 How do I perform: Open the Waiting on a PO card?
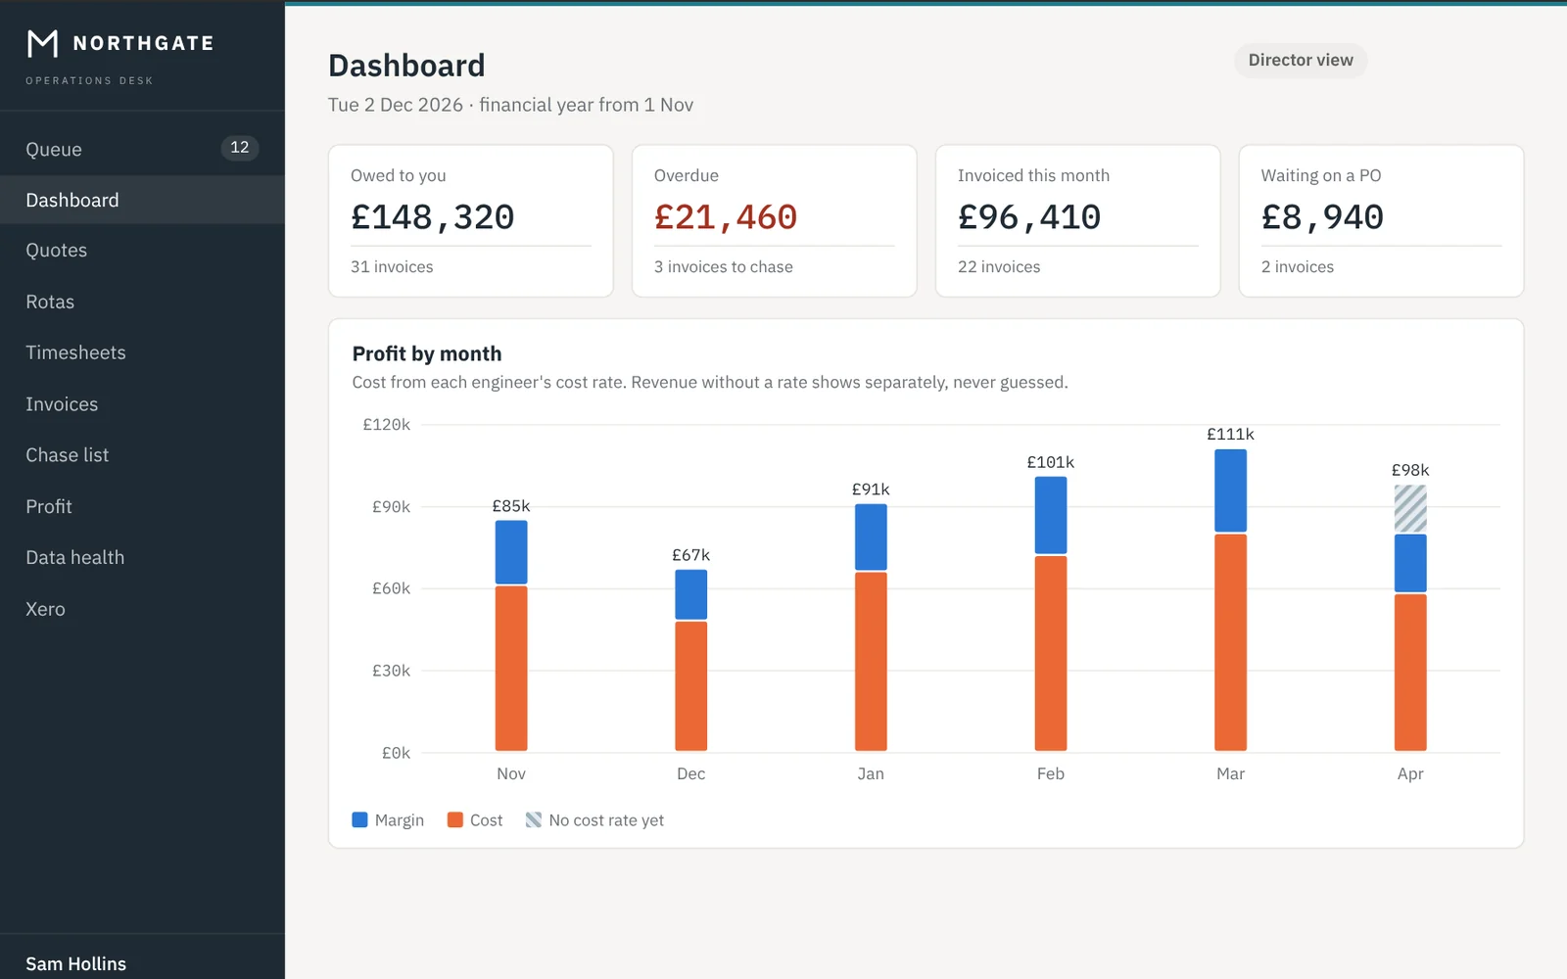1381,221
